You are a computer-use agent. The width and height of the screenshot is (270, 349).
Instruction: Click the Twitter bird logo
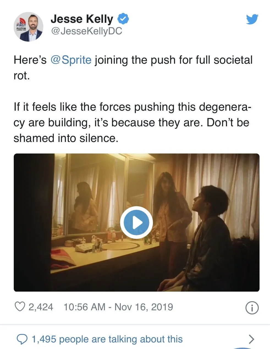[252, 19]
